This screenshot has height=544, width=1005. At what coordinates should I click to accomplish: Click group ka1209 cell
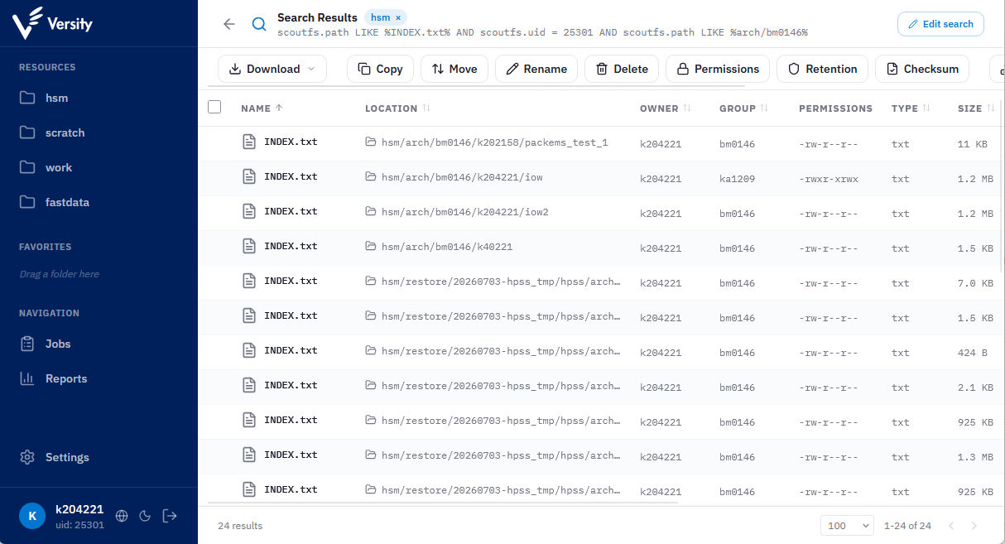click(737, 179)
